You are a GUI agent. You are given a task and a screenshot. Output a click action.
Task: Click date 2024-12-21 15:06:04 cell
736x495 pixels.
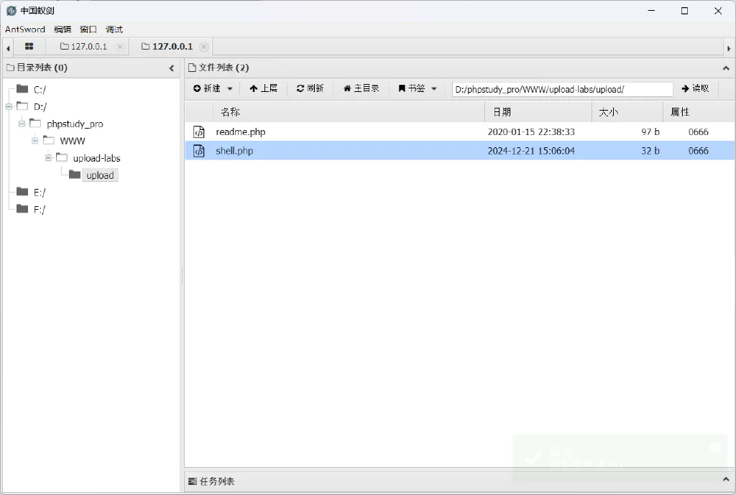pyautogui.click(x=531, y=151)
